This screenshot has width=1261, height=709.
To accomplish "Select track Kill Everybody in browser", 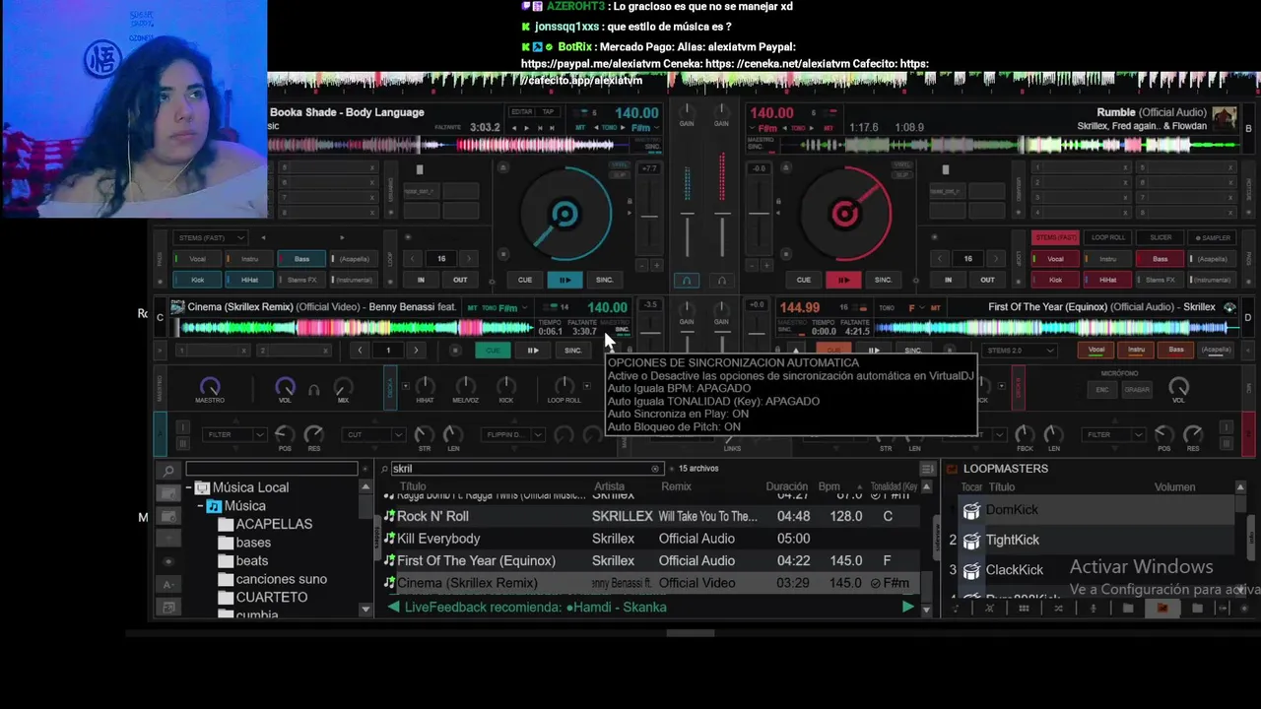I will pyautogui.click(x=650, y=539).
